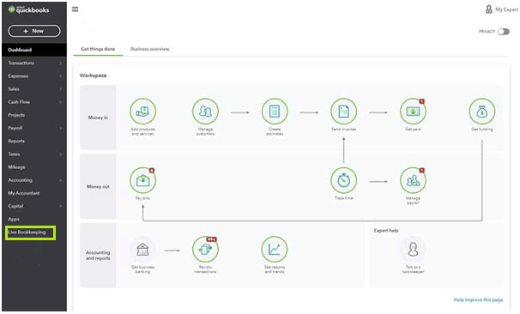Screen dimensions: 520x314
Task: Click the hamburger menu icon
Action: click(76, 9)
